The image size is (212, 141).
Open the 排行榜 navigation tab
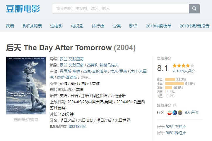pos(98,26)
